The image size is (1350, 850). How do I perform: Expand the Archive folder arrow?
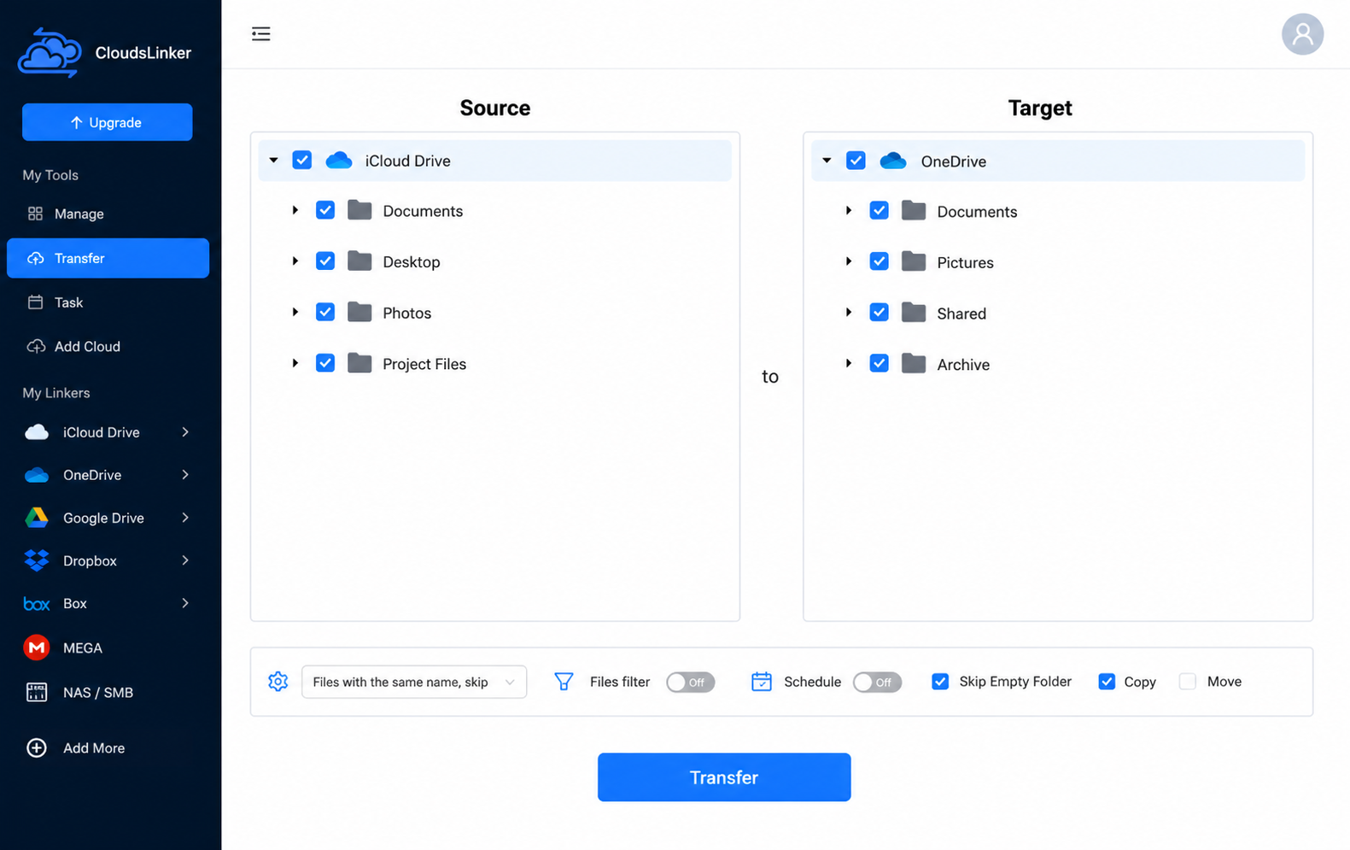[849, 364]
